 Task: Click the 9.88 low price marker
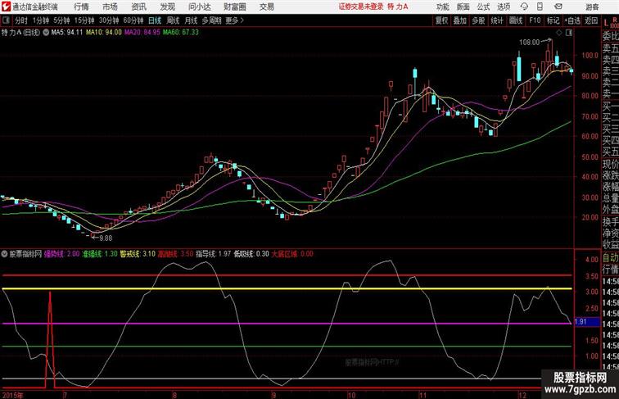tap(106, 238)
